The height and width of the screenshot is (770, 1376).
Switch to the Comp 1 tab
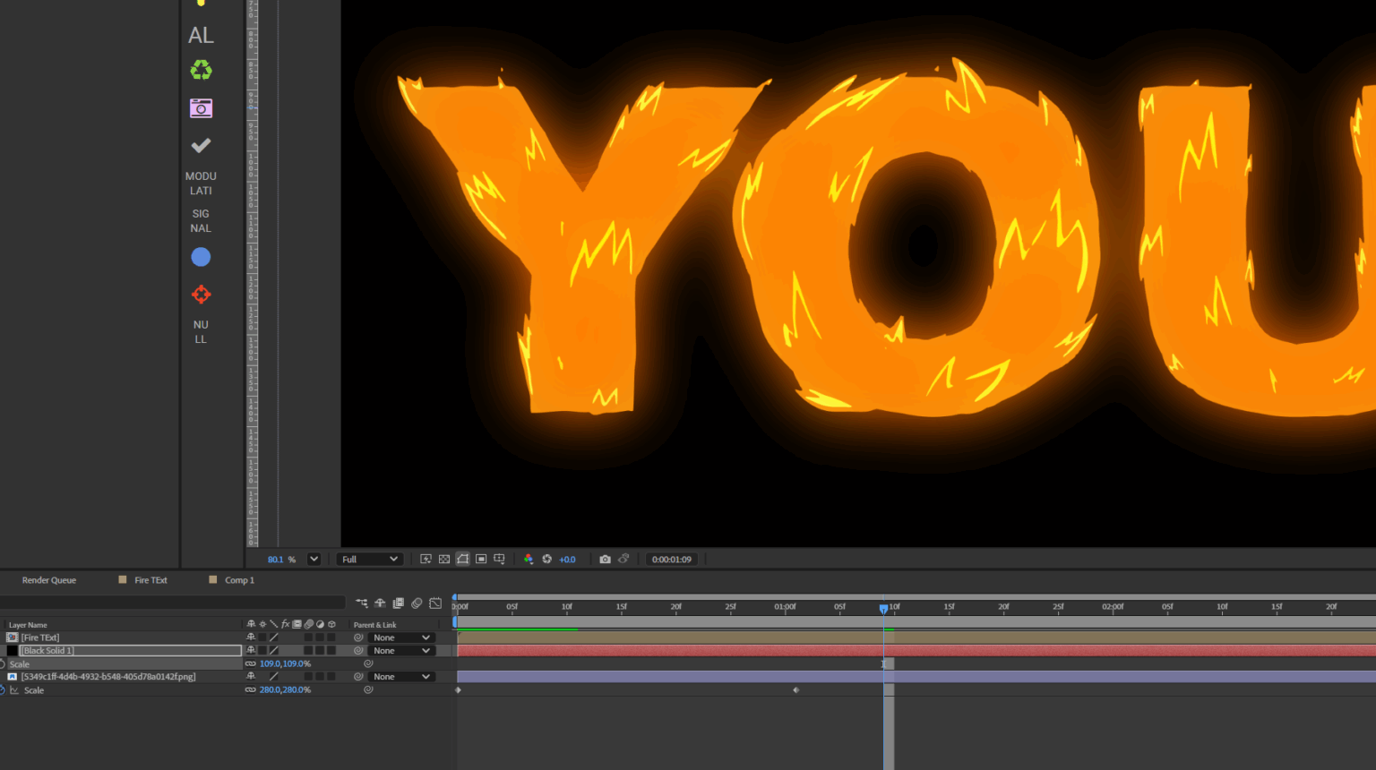coord(239,580)
